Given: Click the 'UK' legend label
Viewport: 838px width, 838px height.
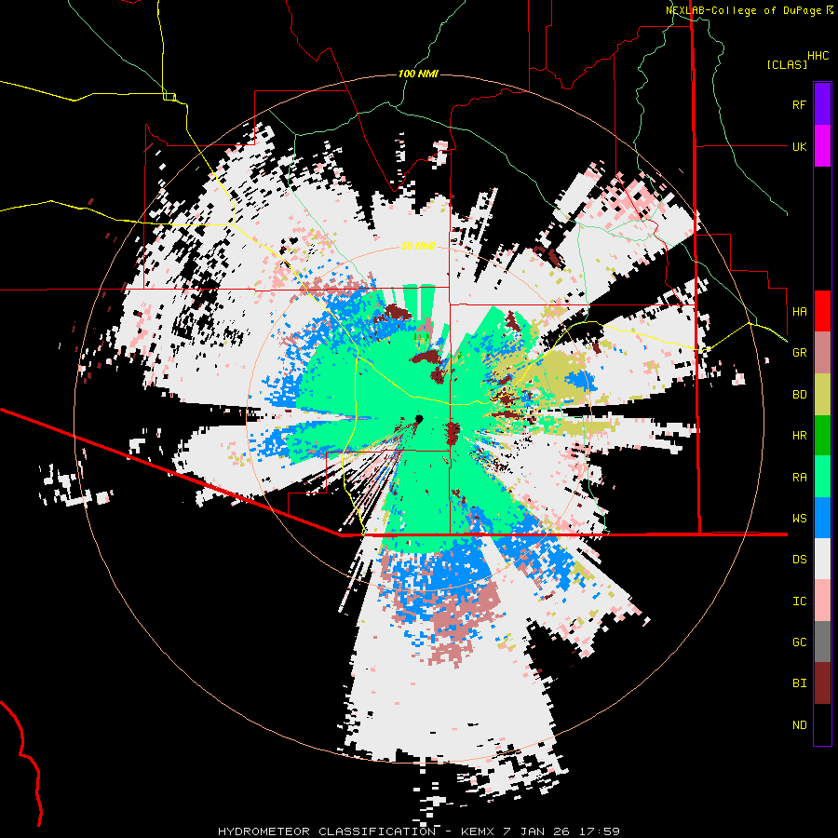Looking at the screenshot, I should pyautogui.click(x=799, y=146).
